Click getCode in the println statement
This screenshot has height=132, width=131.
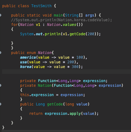[77, 34]
